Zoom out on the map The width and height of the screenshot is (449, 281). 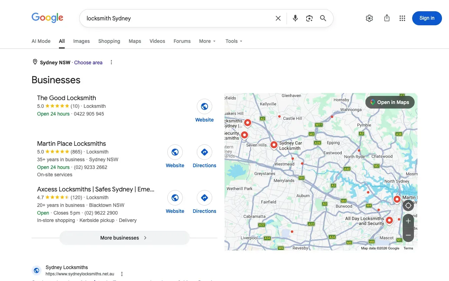click(408, 235)
